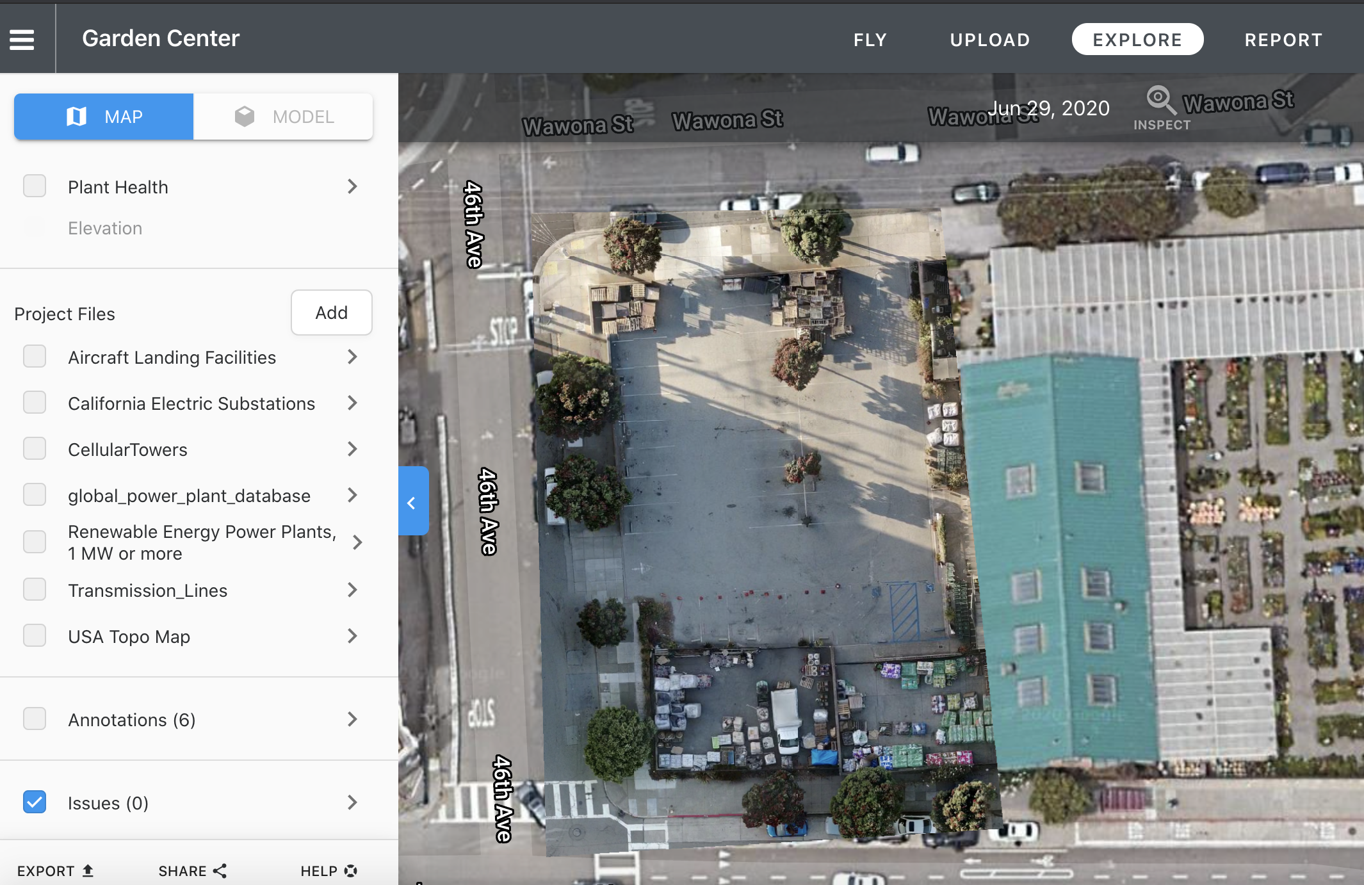Uncheck the Issues (0) checkbox

click(x=35, y=802)
